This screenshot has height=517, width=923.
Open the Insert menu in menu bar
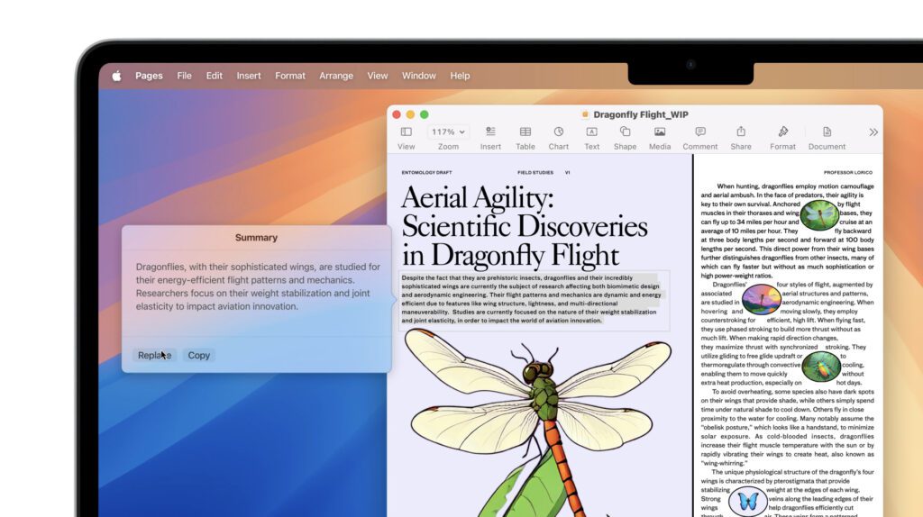(249, 76)
